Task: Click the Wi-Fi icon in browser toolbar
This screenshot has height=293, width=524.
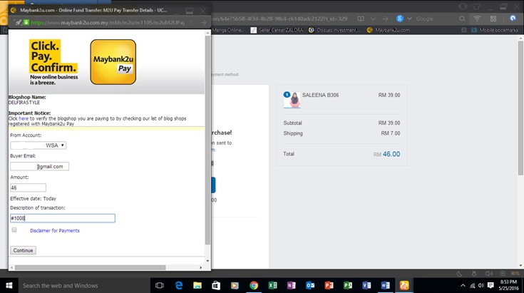Action: 477,19
